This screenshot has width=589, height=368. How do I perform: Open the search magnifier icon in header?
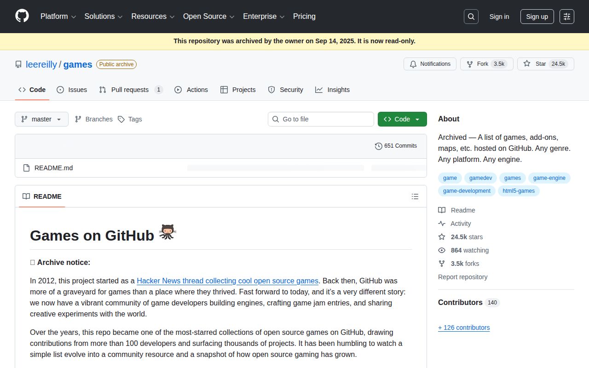(471, 17)
